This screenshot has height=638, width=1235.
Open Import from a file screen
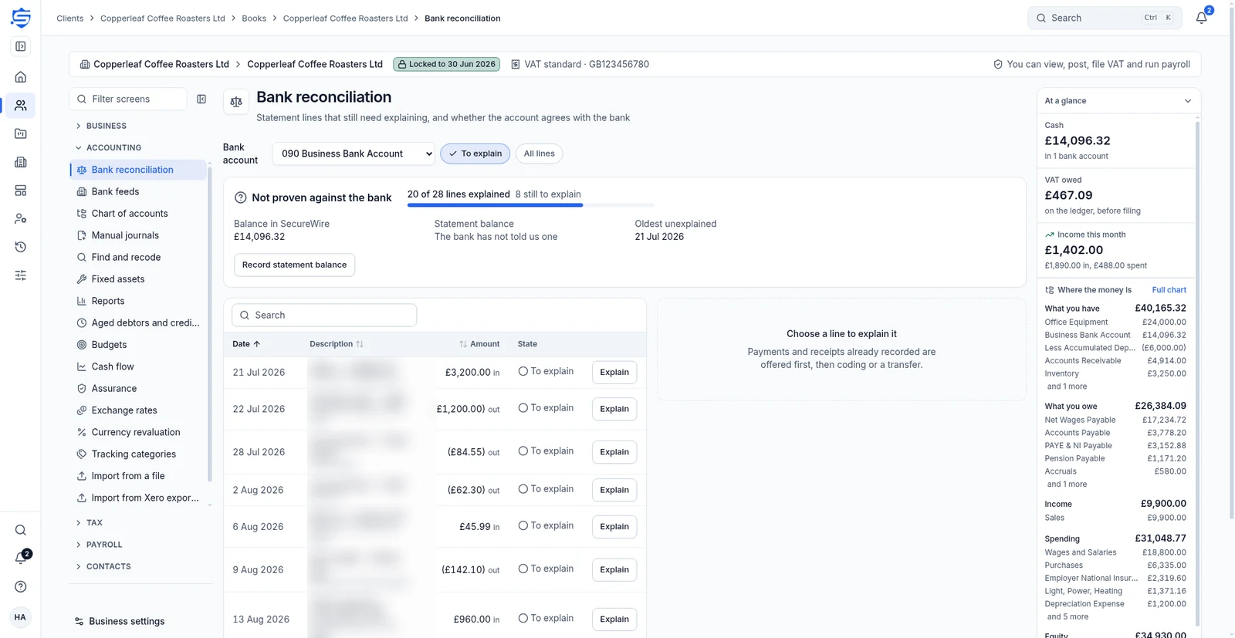(138, 476)
